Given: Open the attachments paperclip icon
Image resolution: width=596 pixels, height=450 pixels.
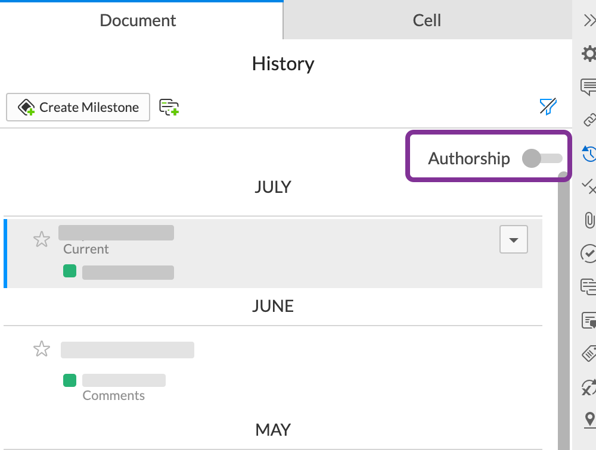Looking at the screenshot, I should 589,220.
